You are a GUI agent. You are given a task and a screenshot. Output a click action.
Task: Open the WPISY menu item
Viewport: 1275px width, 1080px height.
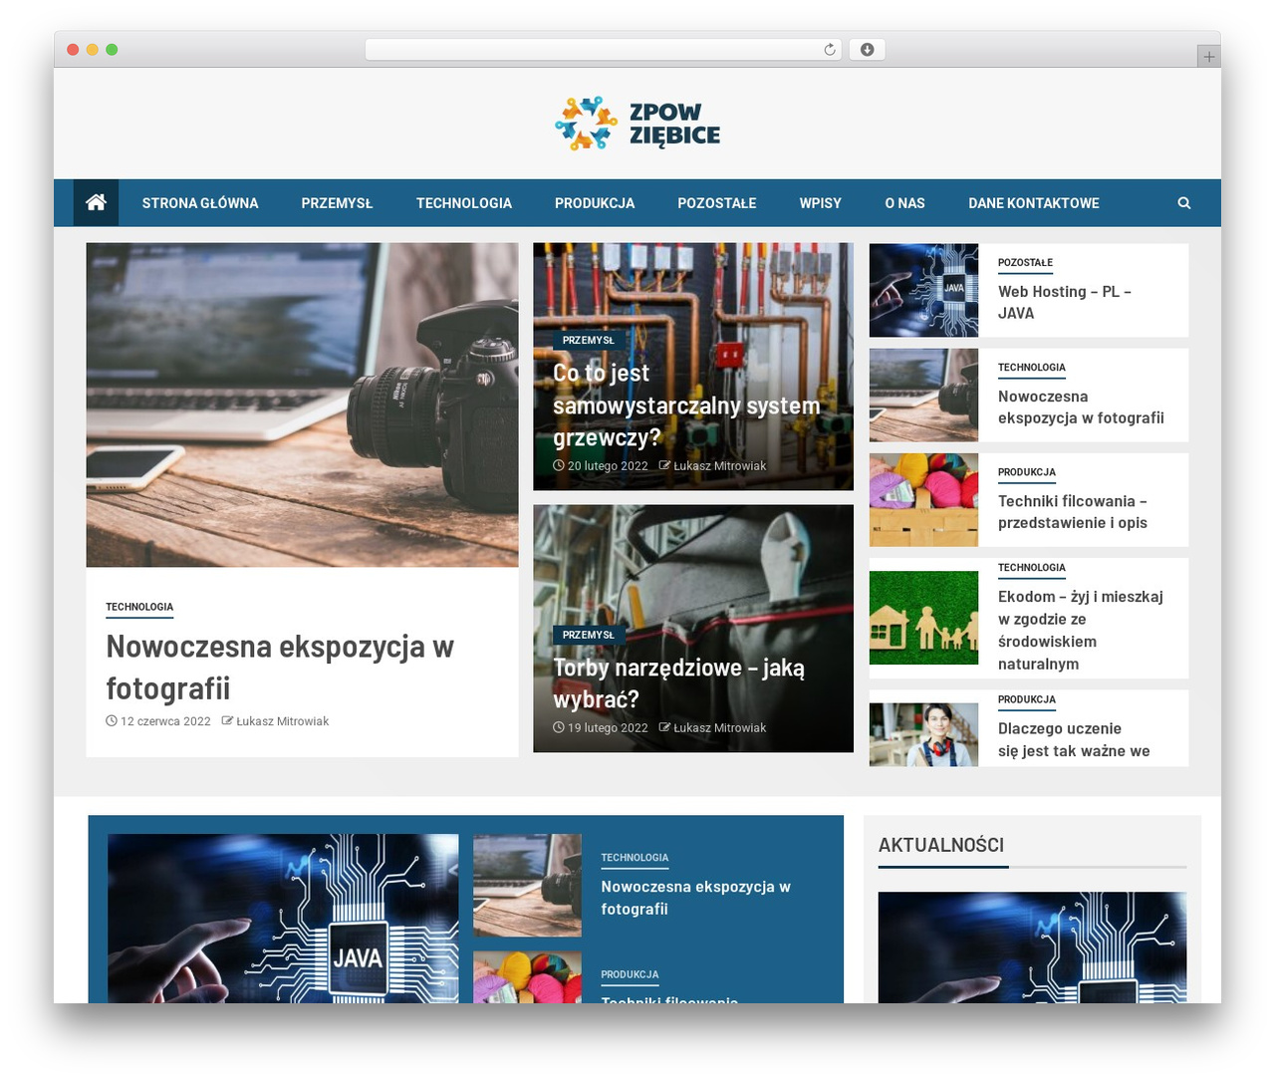[821, 203]
